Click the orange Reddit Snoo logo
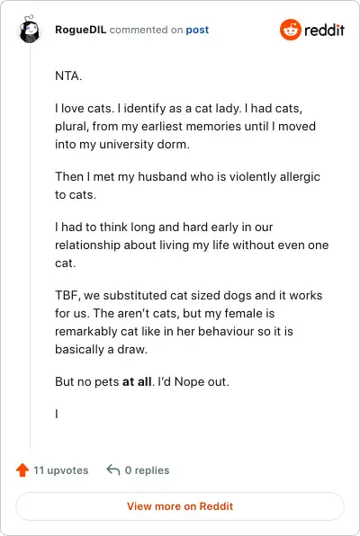Viewport: 360px width, 536px height. (290, 30)
